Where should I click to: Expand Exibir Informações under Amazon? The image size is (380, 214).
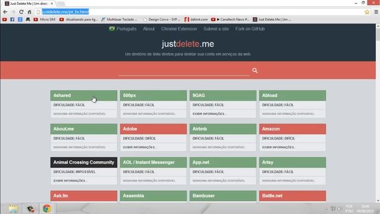click(x=278, y=147)
